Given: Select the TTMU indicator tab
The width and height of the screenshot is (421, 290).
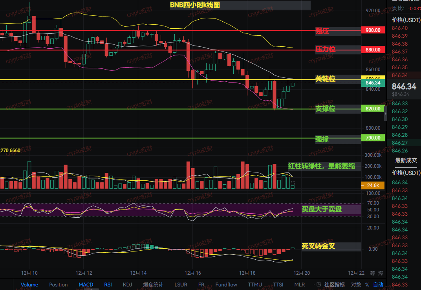Looking at the screenshot, I should pos(255,284).
